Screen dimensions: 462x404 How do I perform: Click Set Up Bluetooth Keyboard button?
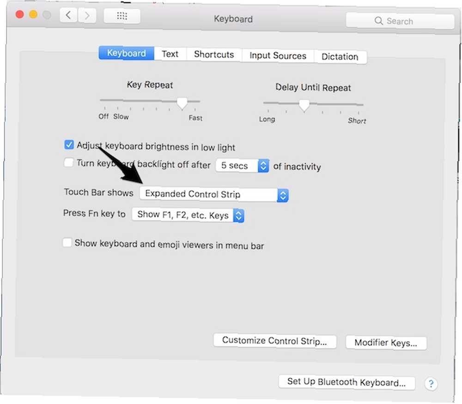coord(346,382)
